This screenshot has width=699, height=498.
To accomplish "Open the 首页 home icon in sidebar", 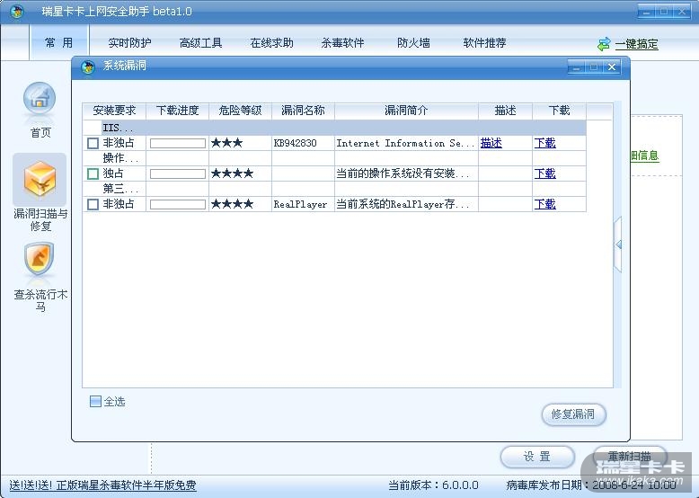I will coord(40,99).
